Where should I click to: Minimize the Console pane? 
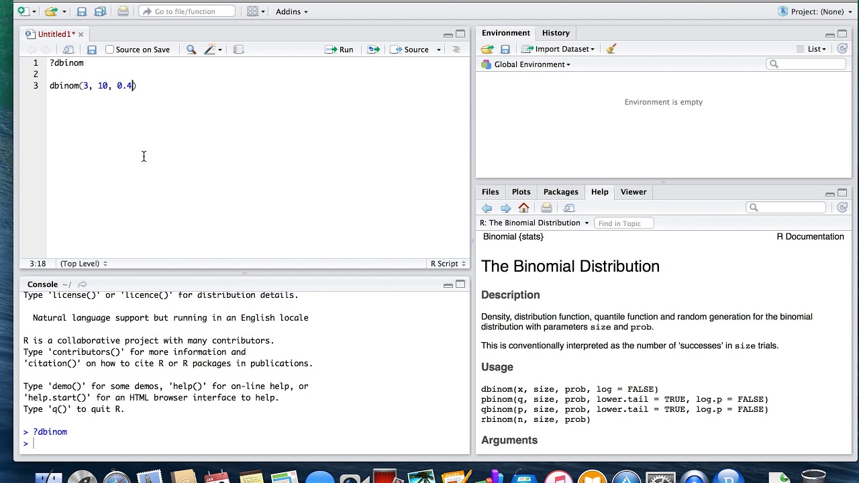(x=448, y=285)
